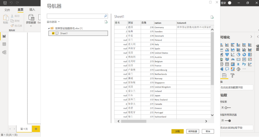
Task: Click the save icon in title bar
Action: [5, 3]
